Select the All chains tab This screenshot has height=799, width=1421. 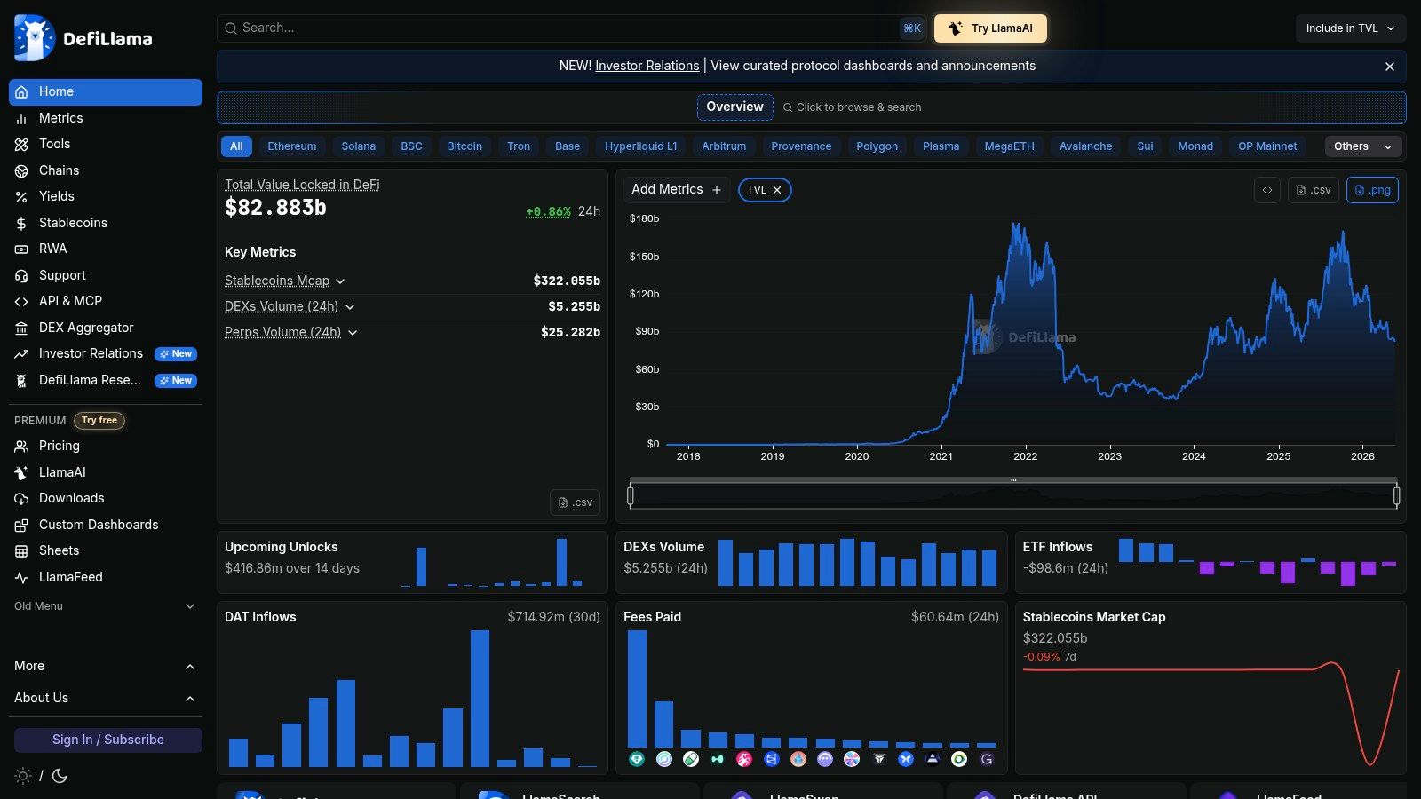236,146
